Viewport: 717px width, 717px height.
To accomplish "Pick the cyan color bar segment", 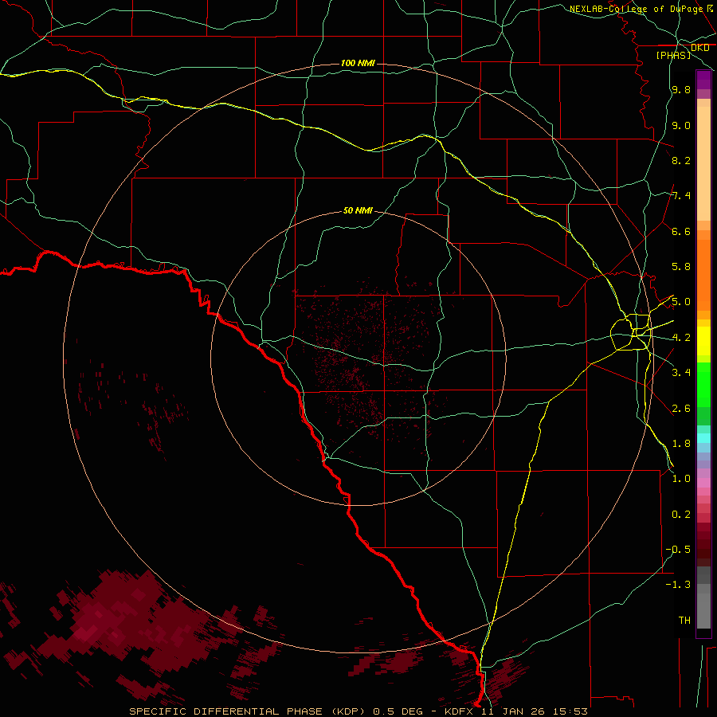I will [703, 438].
